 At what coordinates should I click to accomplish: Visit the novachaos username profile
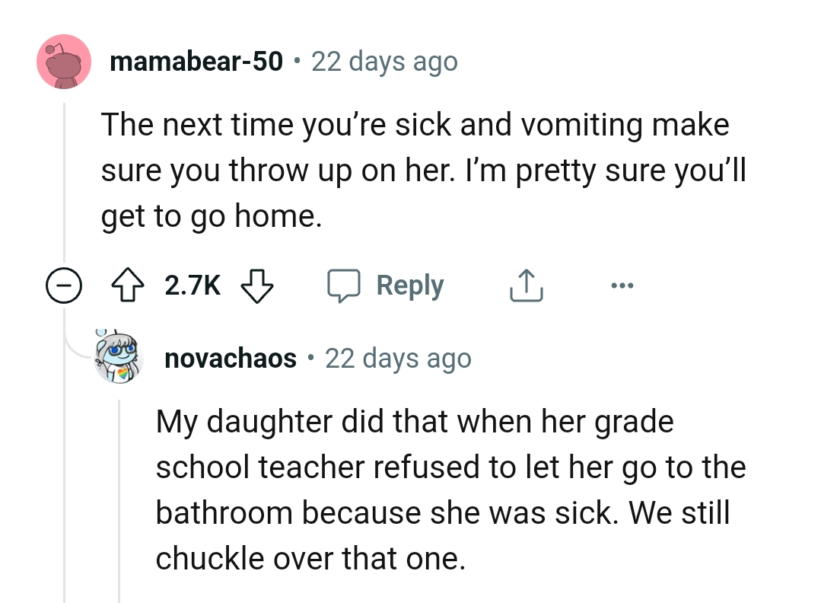(x=231, y=358)
